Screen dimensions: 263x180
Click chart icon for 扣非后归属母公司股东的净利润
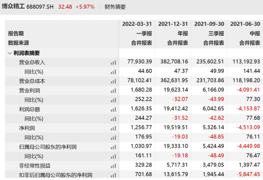[113, 175]
